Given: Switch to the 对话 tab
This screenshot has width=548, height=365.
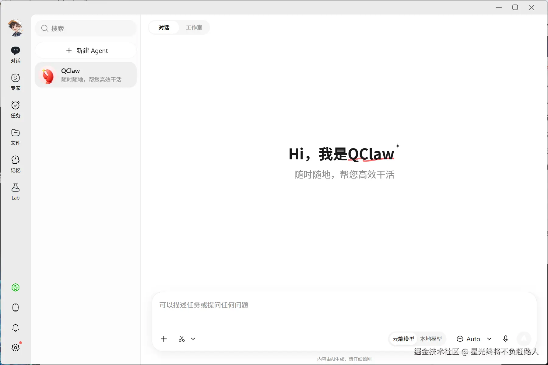Looking at the screenshot, I should 164,28.
